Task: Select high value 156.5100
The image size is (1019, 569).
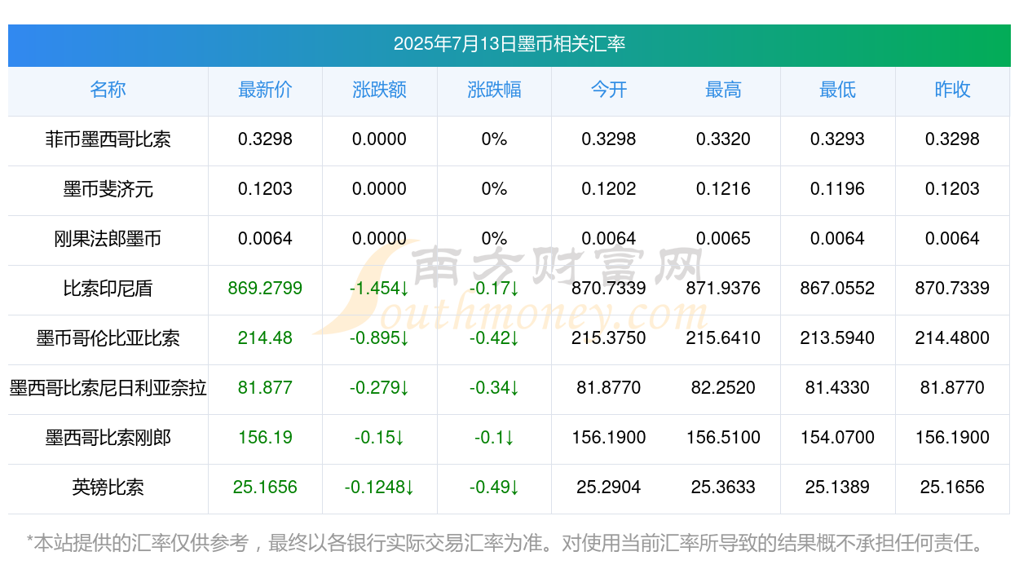Action: (723, 438)
